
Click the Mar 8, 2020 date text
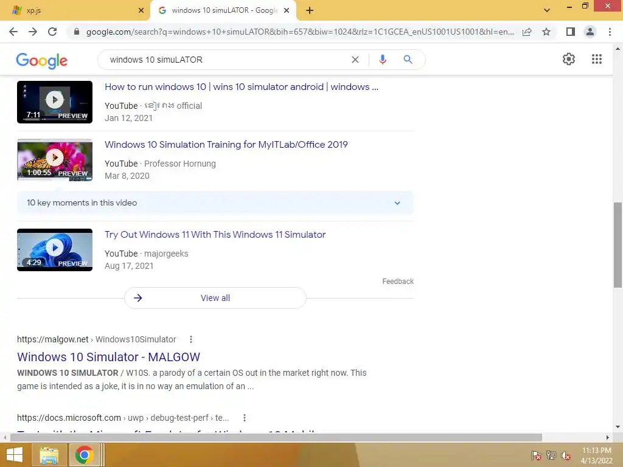tap(127, 176)
